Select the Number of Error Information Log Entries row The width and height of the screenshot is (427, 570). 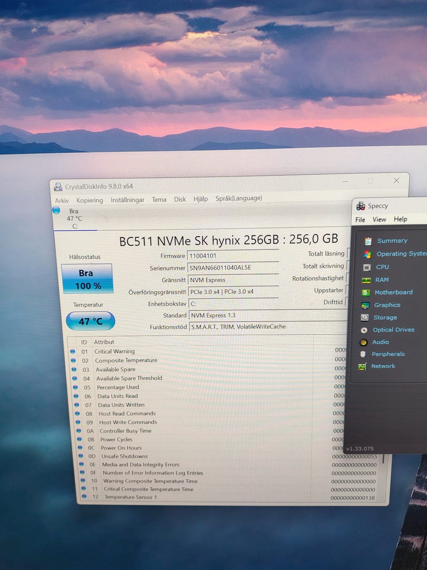228,473
